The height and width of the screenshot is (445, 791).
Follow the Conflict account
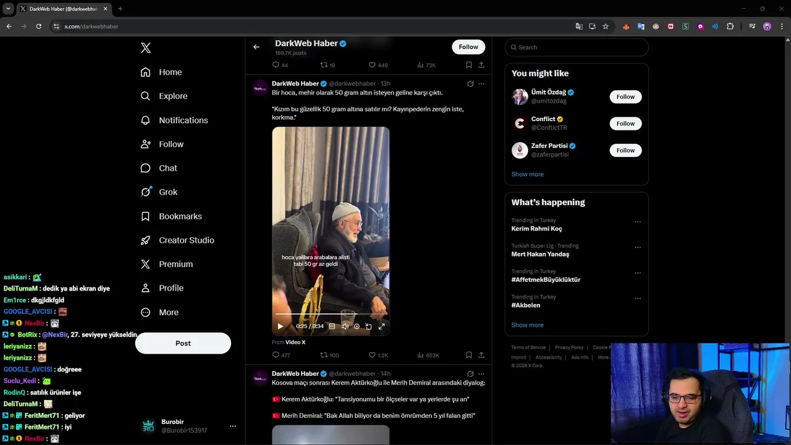625,124
